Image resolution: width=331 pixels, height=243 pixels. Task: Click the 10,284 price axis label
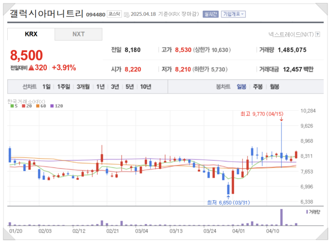click(308, 111)
